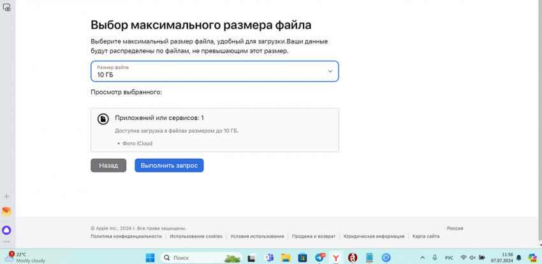Click the Россия region link

point(455,228)
